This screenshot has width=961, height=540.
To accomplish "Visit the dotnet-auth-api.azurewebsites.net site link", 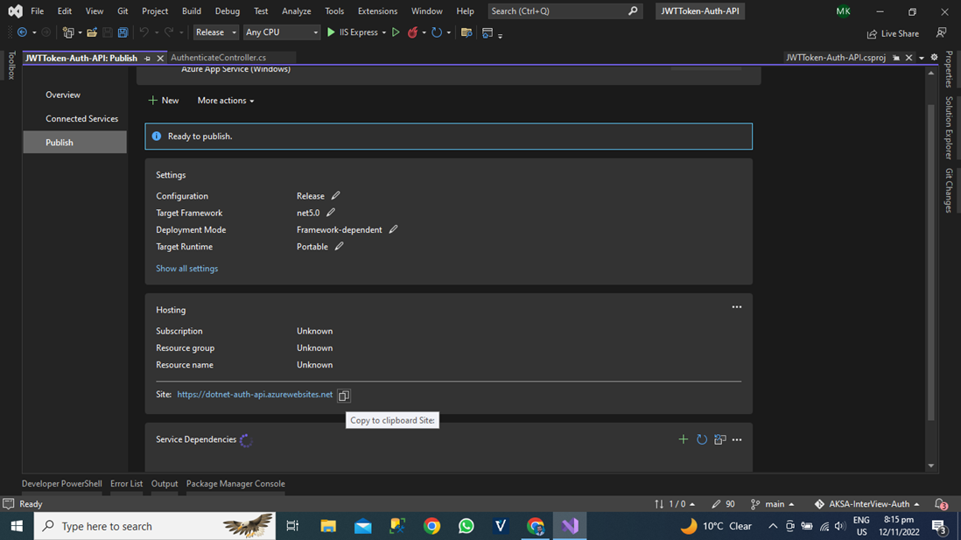I will (x=254, y=394).
